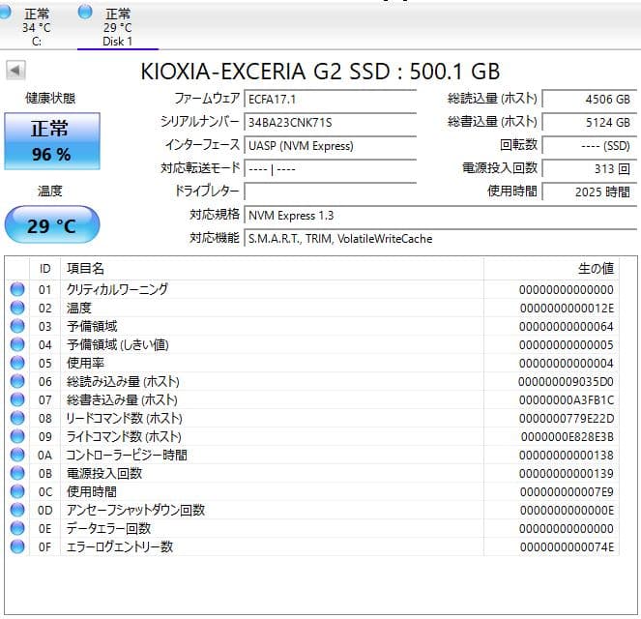
Task: Select the クリティカルワーニング attribute row
Action: [312, 289]
